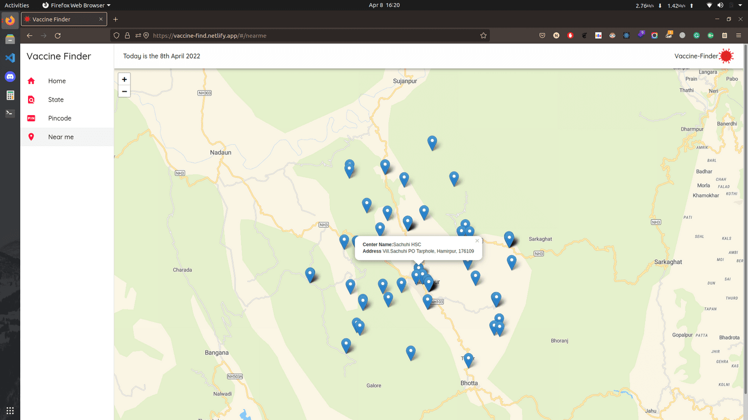Click the Nadaun label on the map

coord(221,152)
